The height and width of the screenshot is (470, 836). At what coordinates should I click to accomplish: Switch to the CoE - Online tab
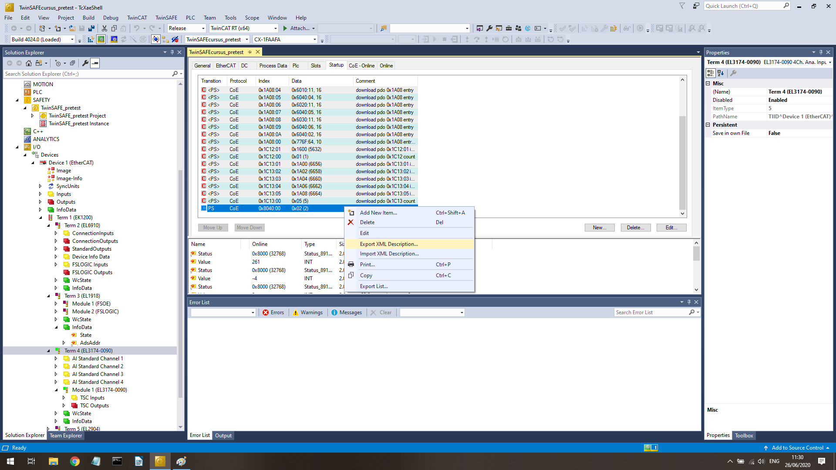click(x=361, y=66)
